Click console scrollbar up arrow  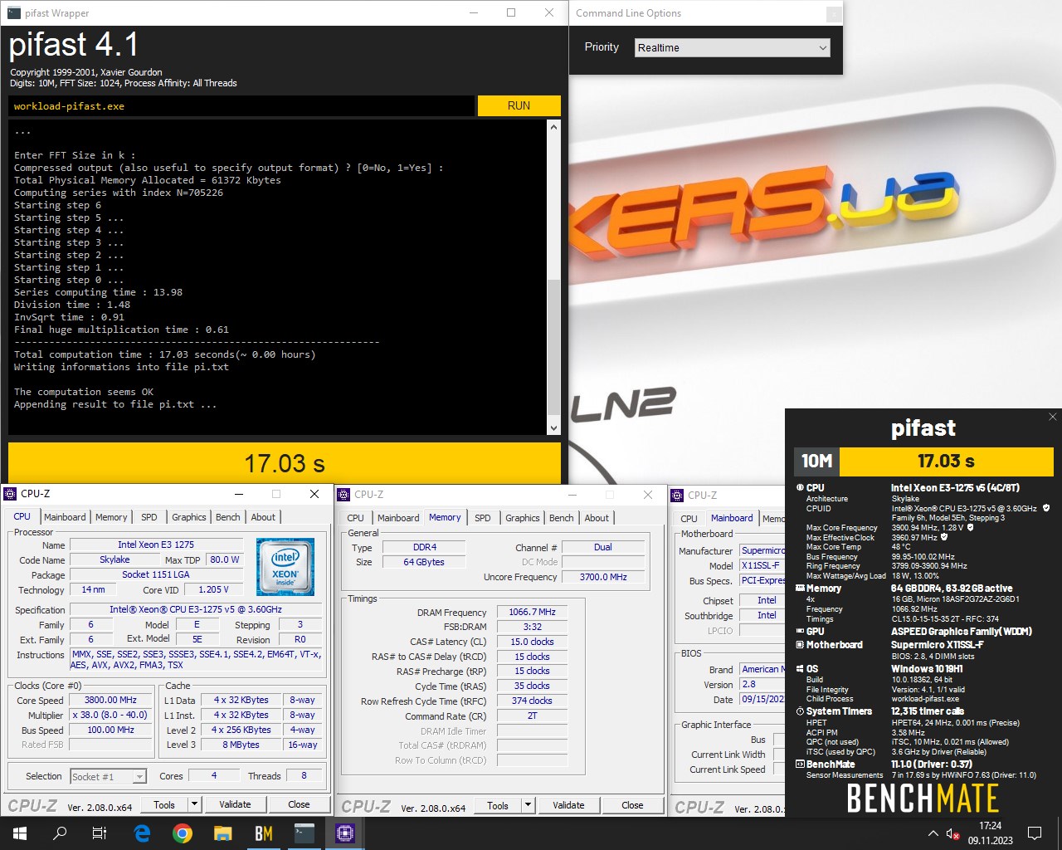[553, 127]
